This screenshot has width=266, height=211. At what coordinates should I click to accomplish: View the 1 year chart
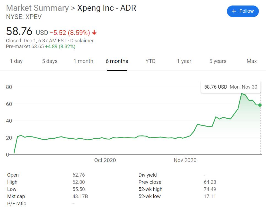(184, 61)
